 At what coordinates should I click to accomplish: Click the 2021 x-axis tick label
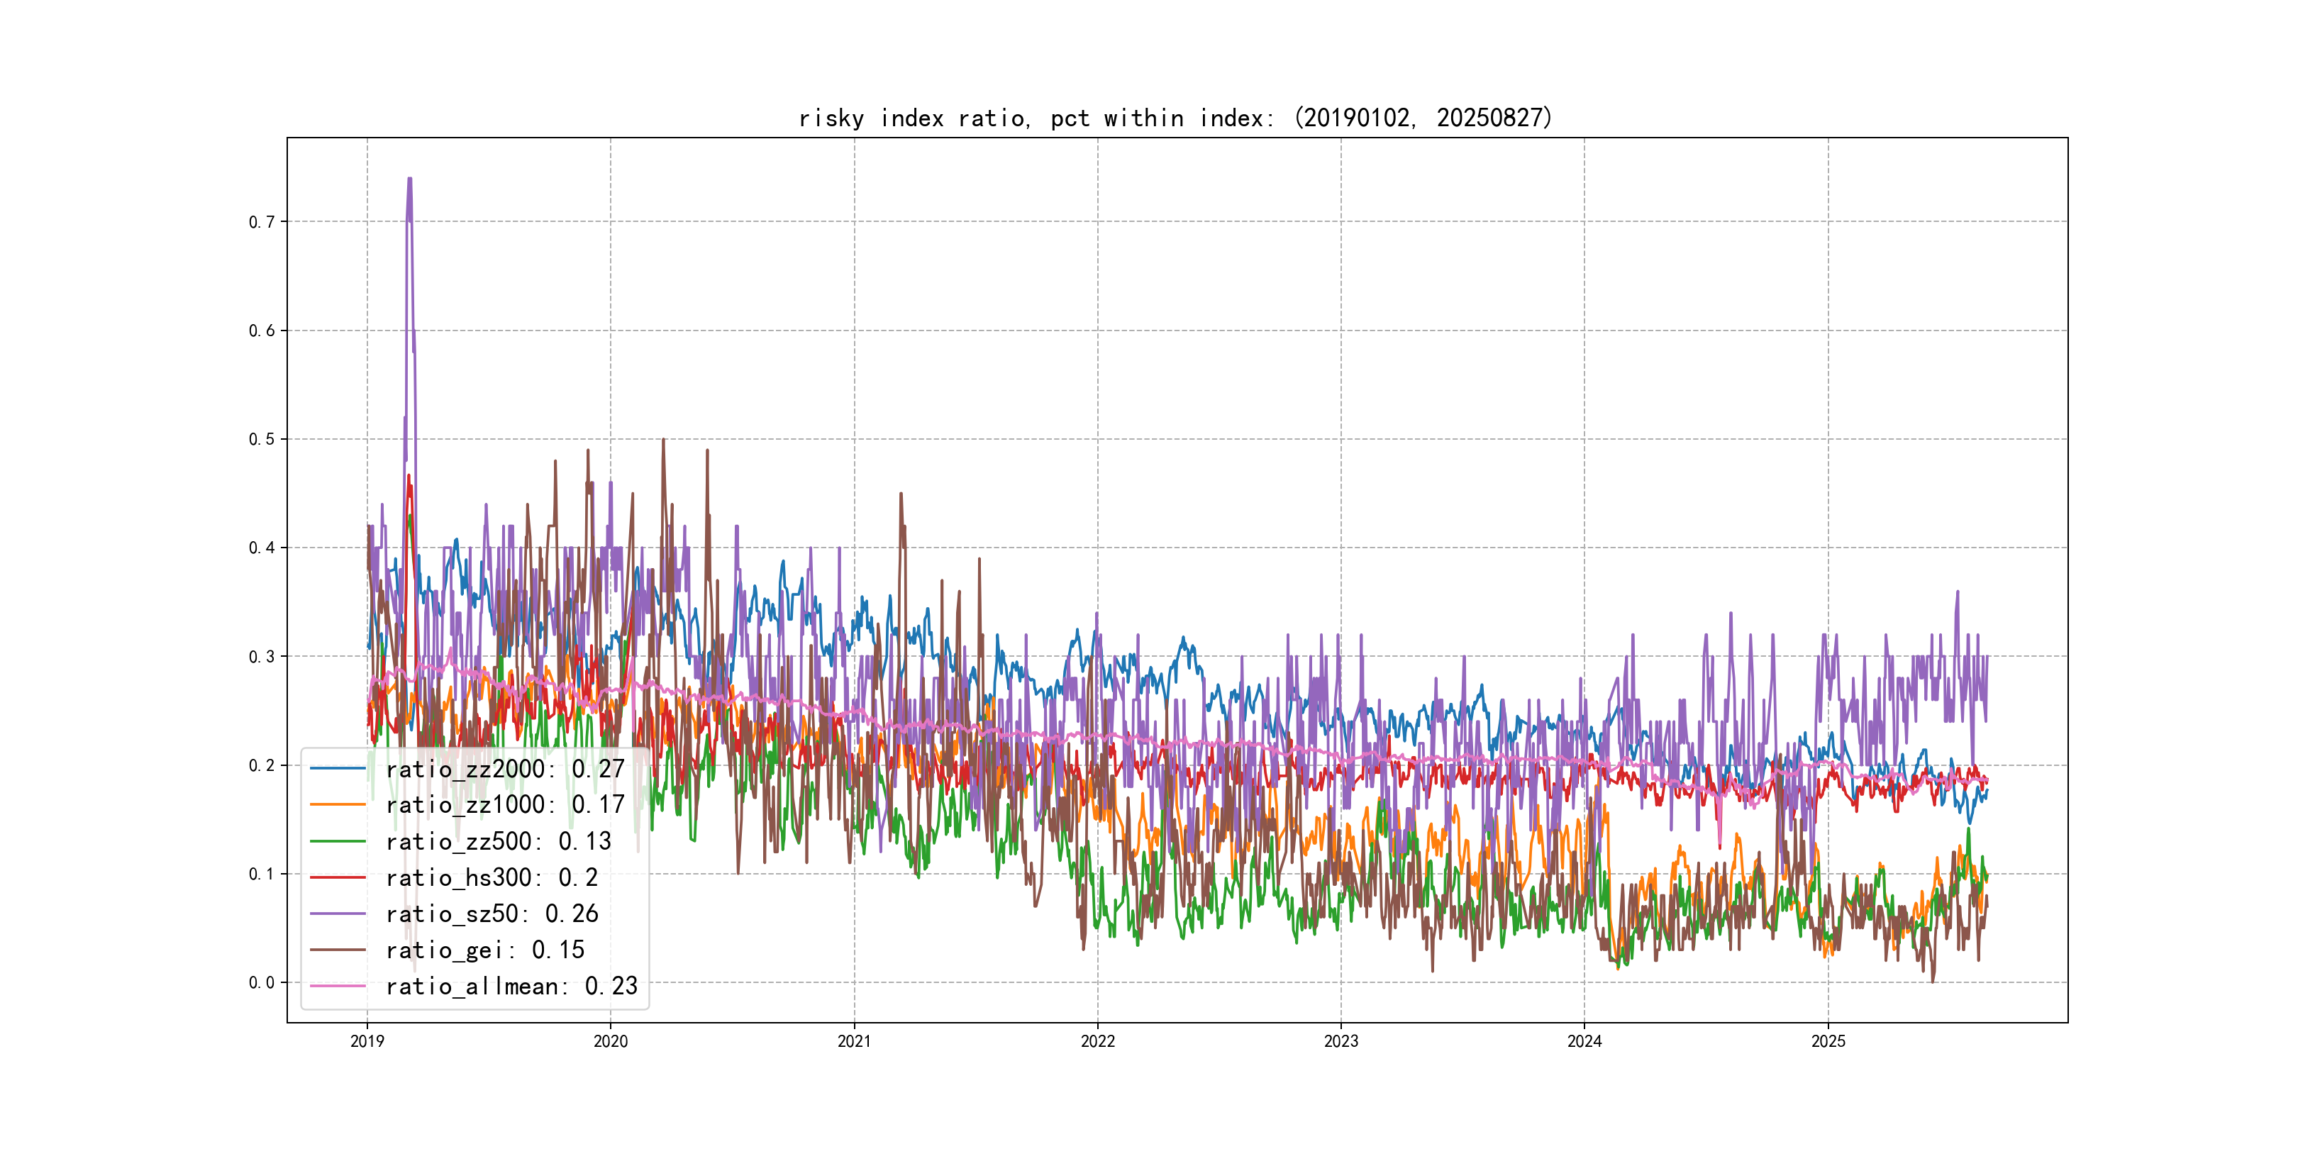coord(854,1041)
